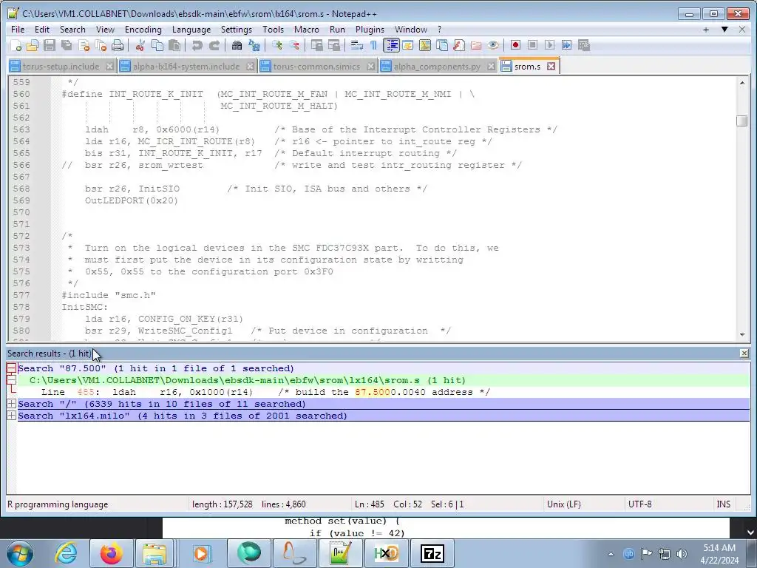
Task: Open tab list dropdown arrow in menu bar
Action: 724,30
